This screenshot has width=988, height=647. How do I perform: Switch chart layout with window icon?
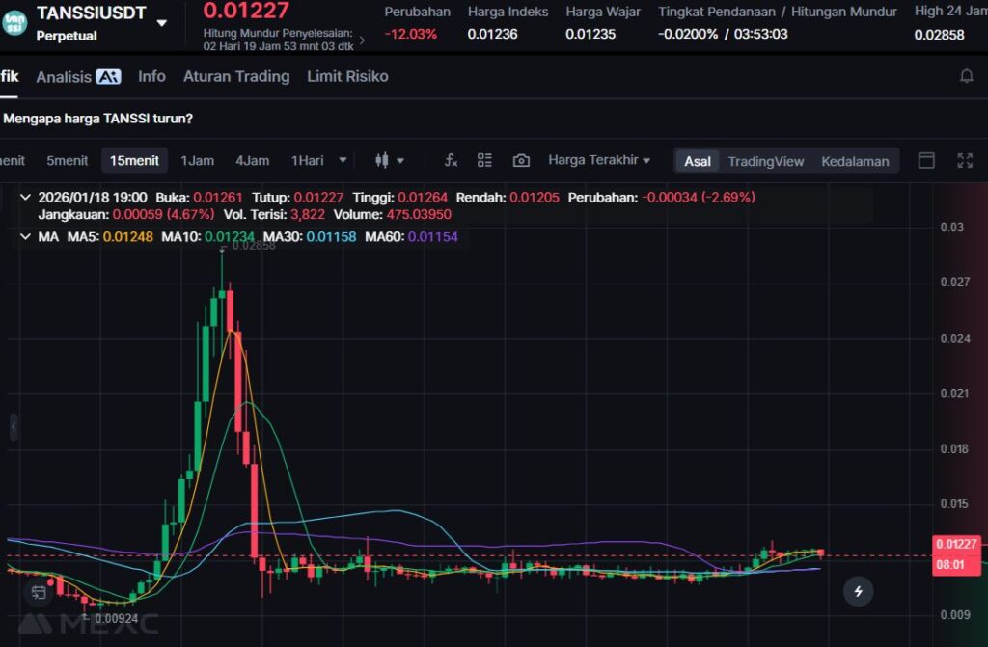[926, 160]
